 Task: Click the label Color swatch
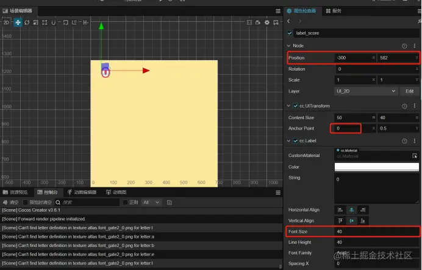pos(376,167)
